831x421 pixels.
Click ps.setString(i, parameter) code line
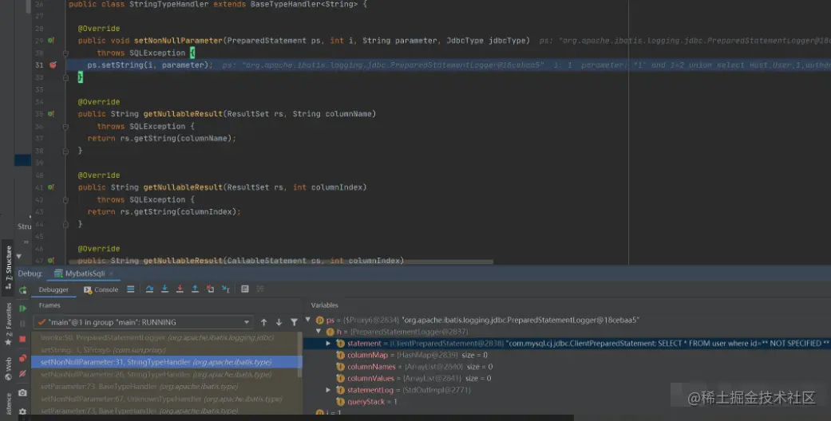150,65
